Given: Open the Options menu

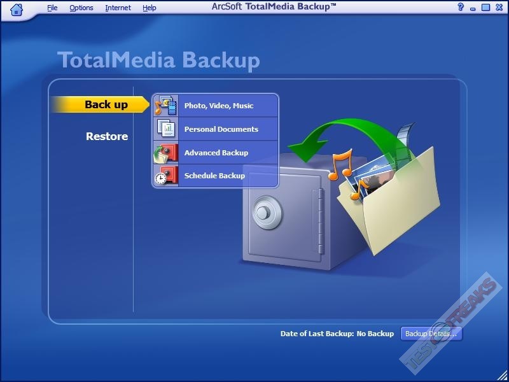Looking at the screenshot, I should click(x=81, y=8).
